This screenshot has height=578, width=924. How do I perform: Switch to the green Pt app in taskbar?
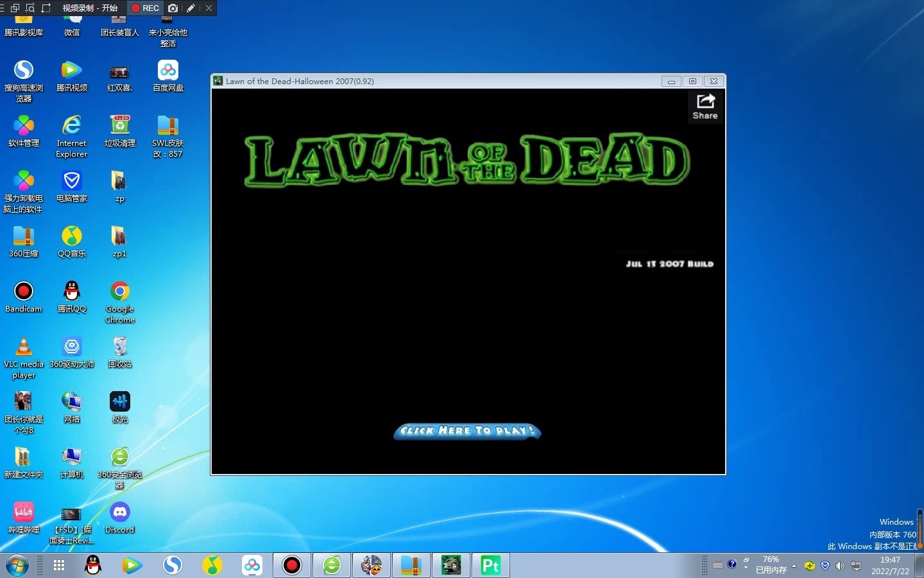pyautogui.click(x=491, y=566)
